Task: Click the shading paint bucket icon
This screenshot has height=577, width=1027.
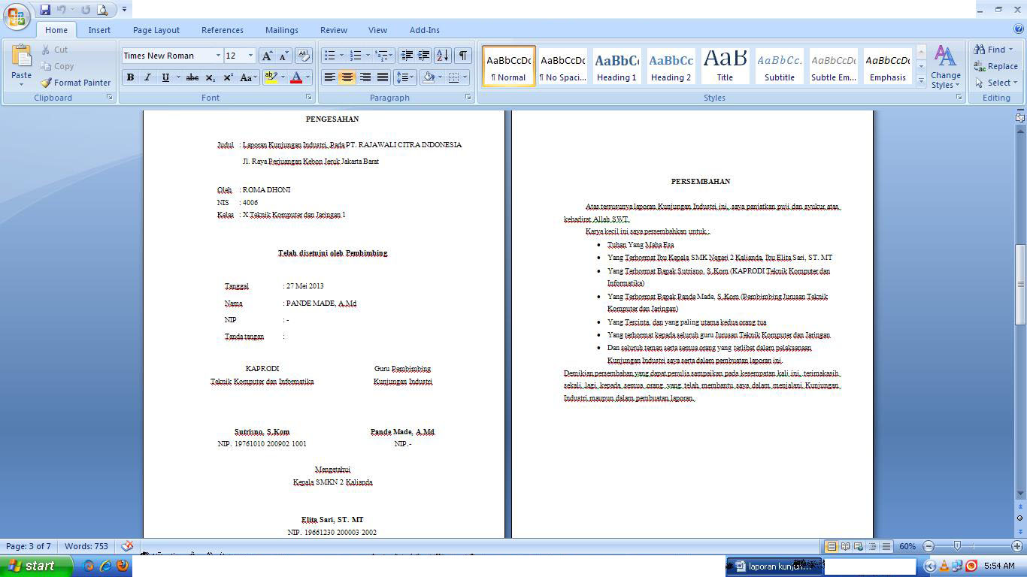Action: pos(429,77)
